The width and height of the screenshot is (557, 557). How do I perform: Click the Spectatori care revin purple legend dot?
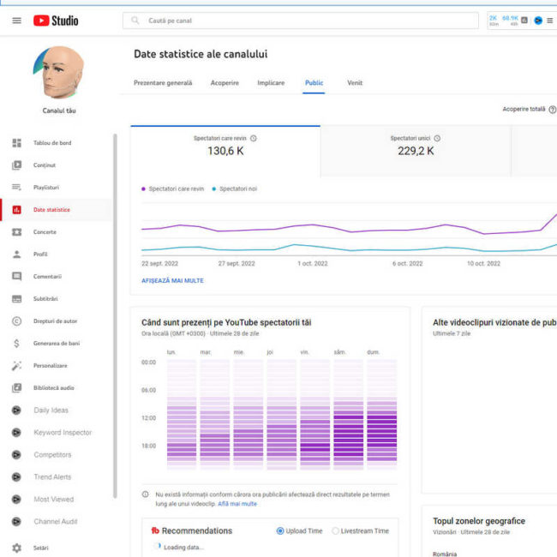(x=143, y=189)
